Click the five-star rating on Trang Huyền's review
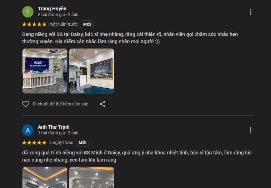The image size is (271, 188). (x=34, y=24)
